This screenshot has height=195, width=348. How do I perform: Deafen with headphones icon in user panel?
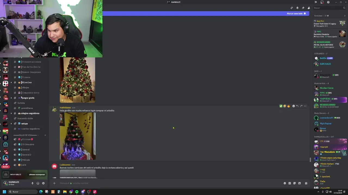[x=38, y=183]
